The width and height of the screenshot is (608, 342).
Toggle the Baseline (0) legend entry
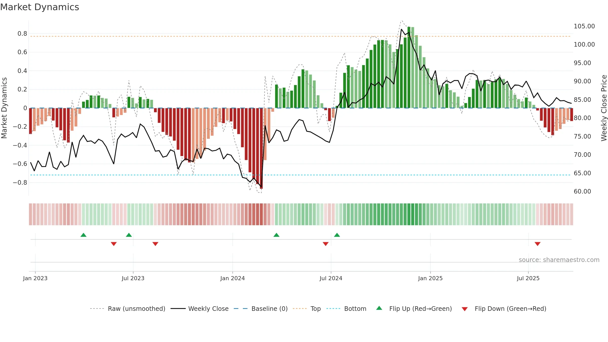261,309
